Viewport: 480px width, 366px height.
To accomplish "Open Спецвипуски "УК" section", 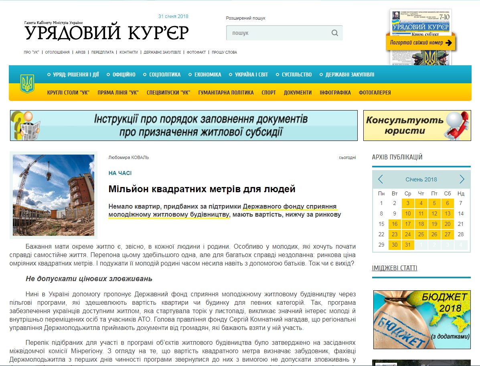I will (168, 93).
